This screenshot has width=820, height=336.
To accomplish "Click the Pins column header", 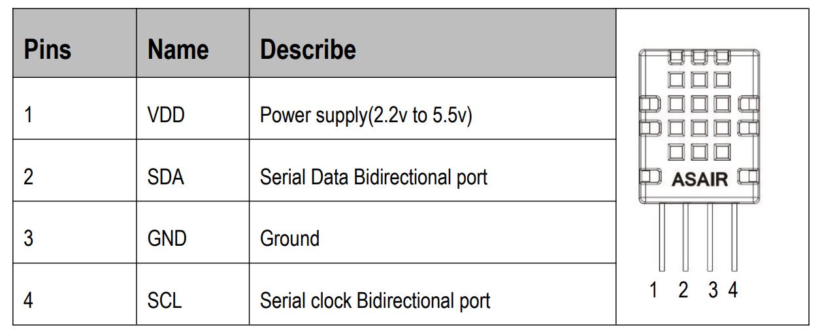I will (48, 50).
